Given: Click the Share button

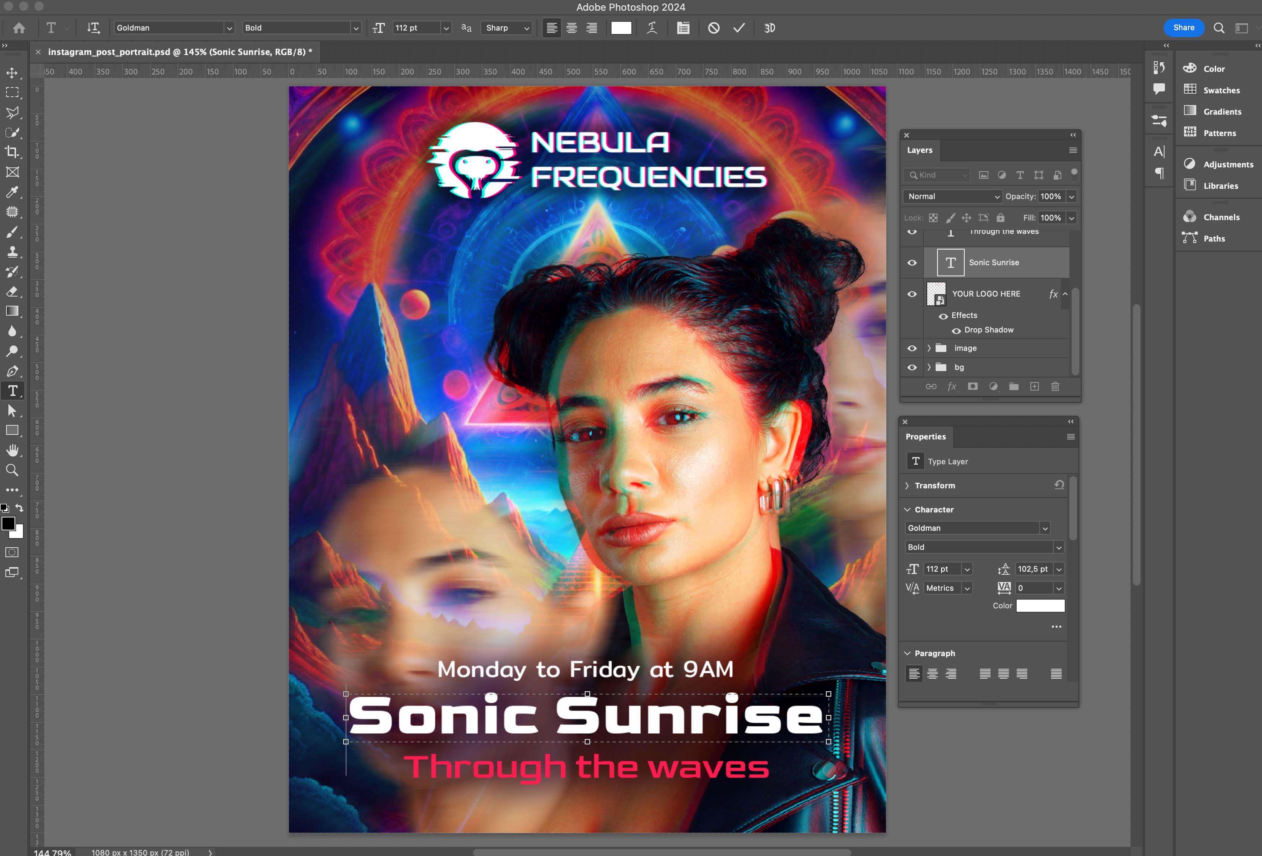Looking at the screenshot, I should (x=1183, y=28).
